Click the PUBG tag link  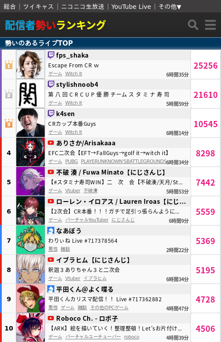72,161
